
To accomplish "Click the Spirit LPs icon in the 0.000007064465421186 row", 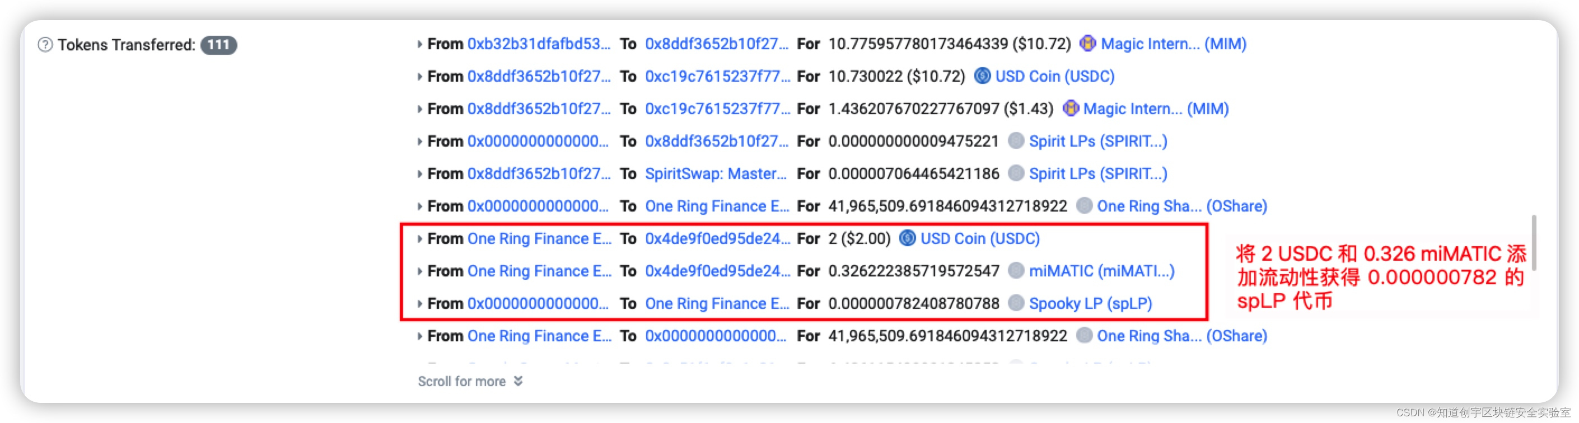I will pos(1016,173).
